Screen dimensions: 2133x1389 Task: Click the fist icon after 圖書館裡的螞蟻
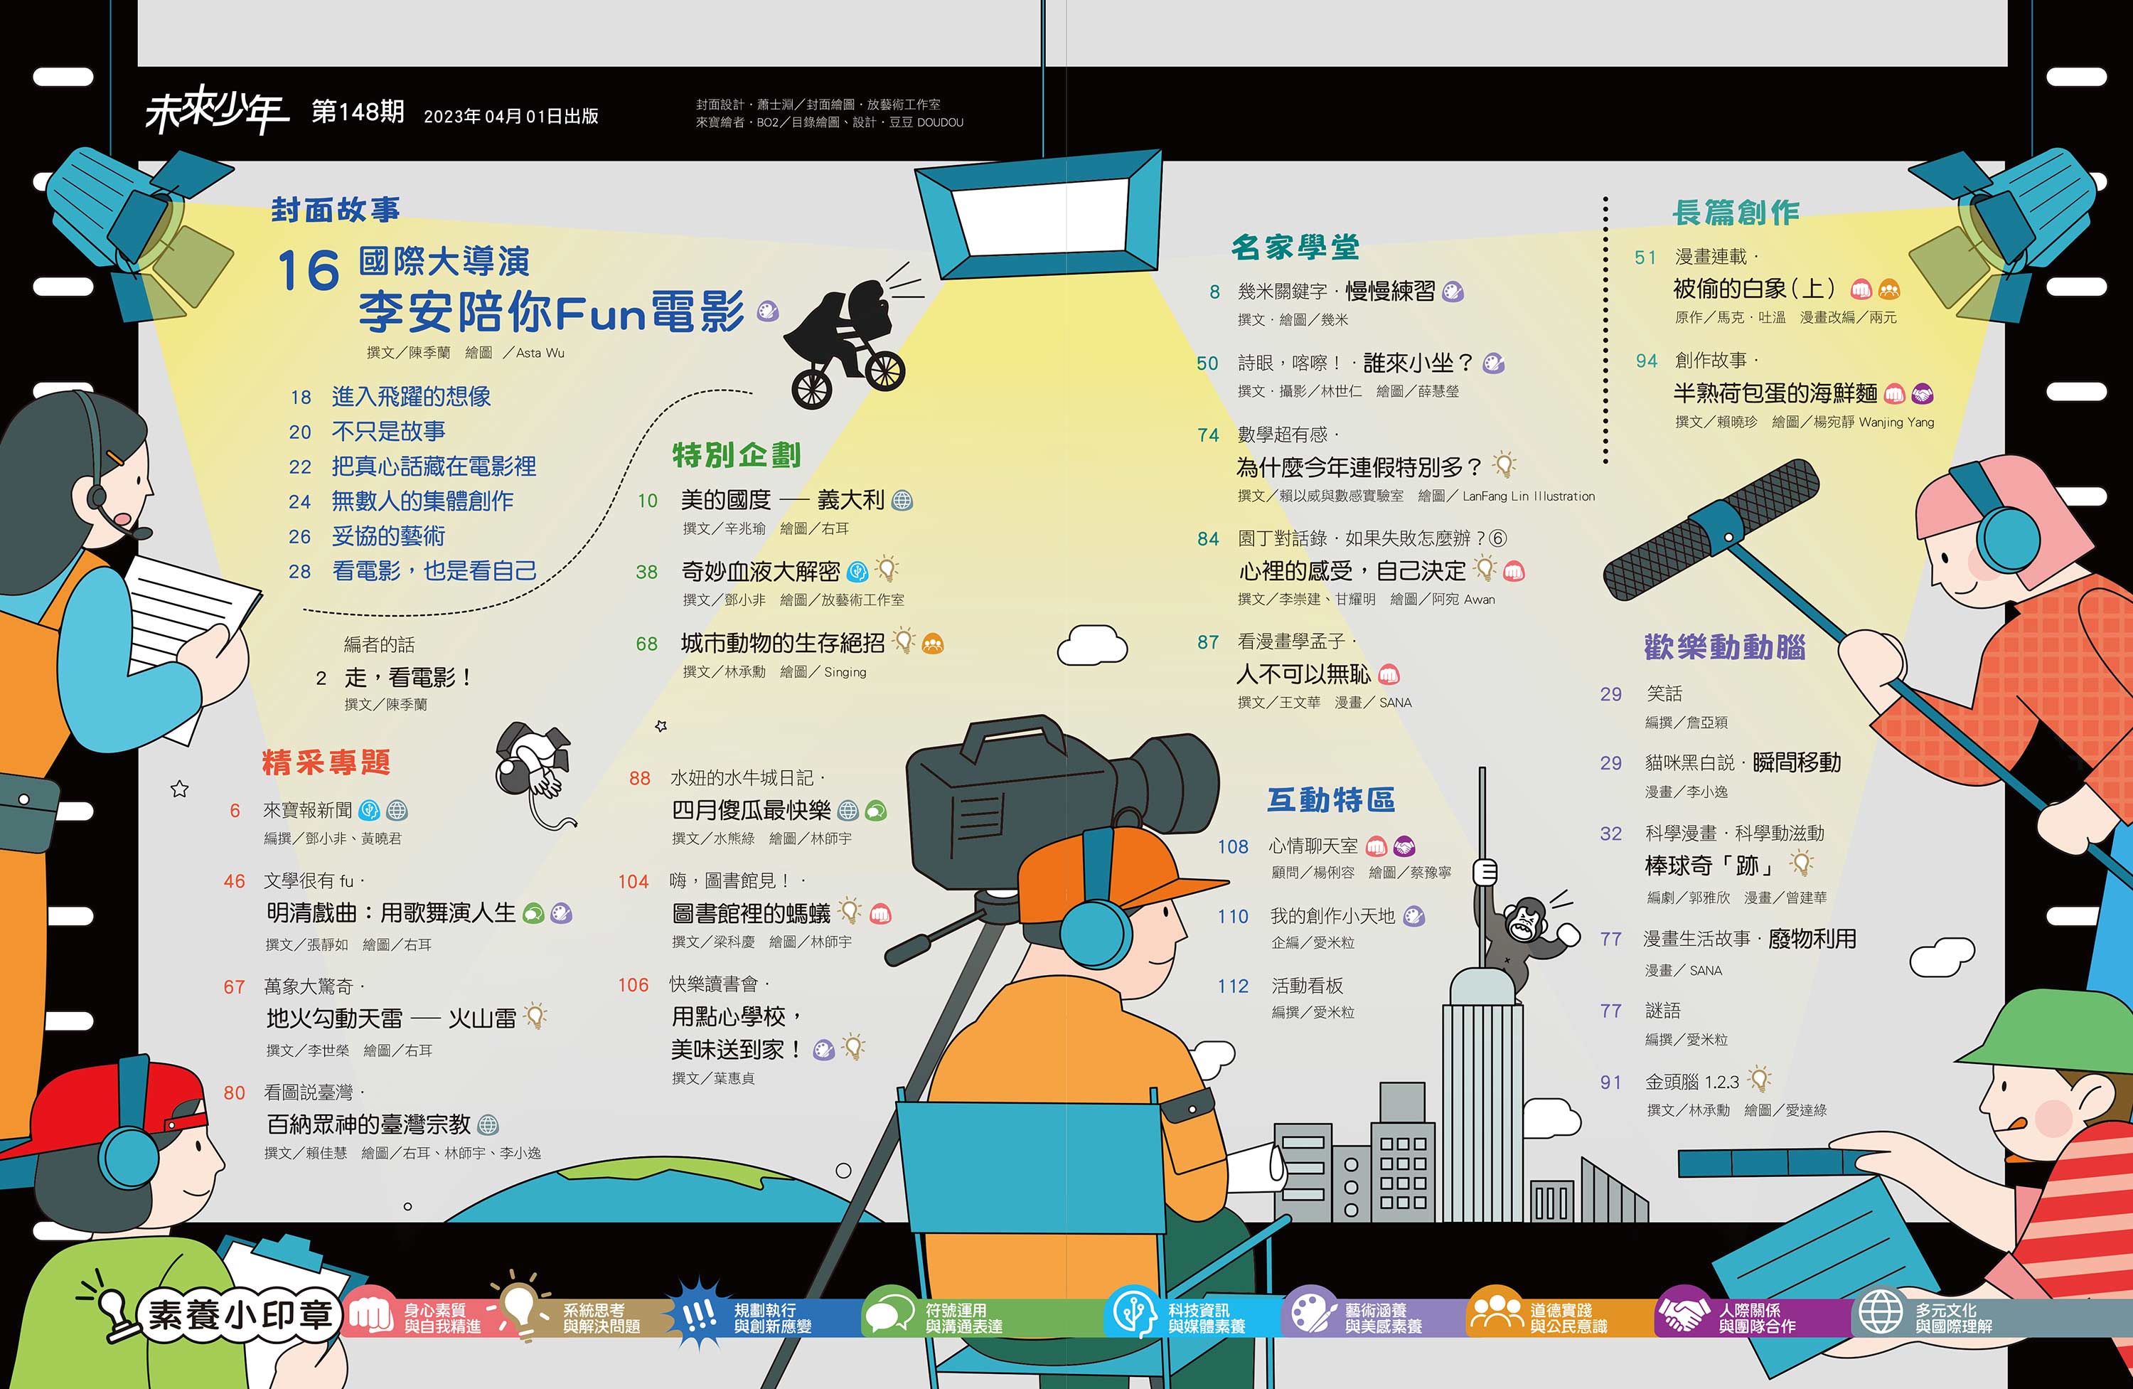880,914
